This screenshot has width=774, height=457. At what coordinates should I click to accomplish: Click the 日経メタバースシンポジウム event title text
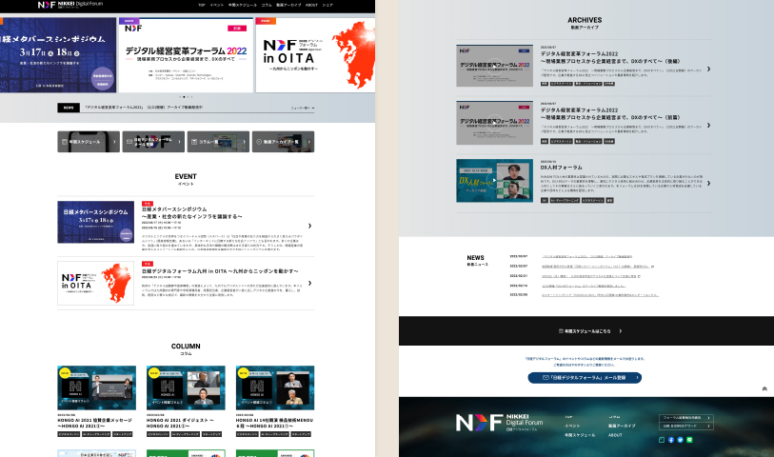coord(192,212)
